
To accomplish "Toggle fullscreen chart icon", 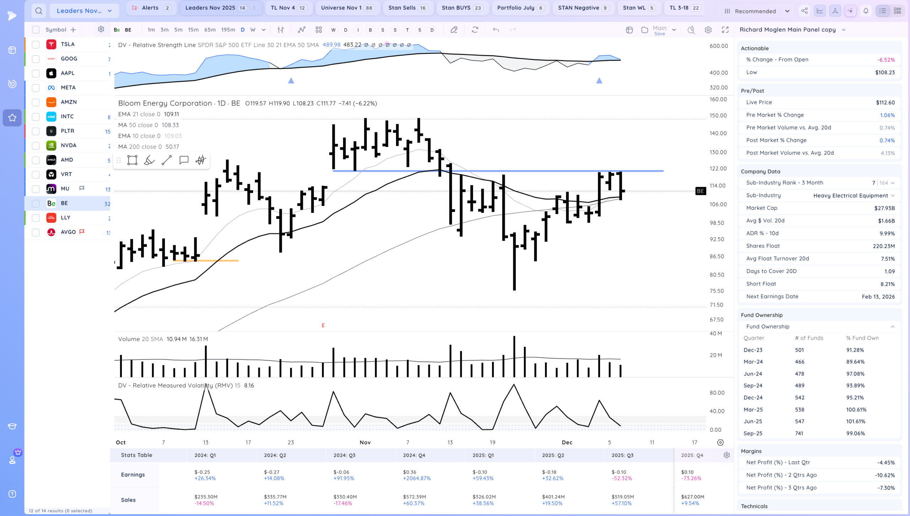I will 725,30.
